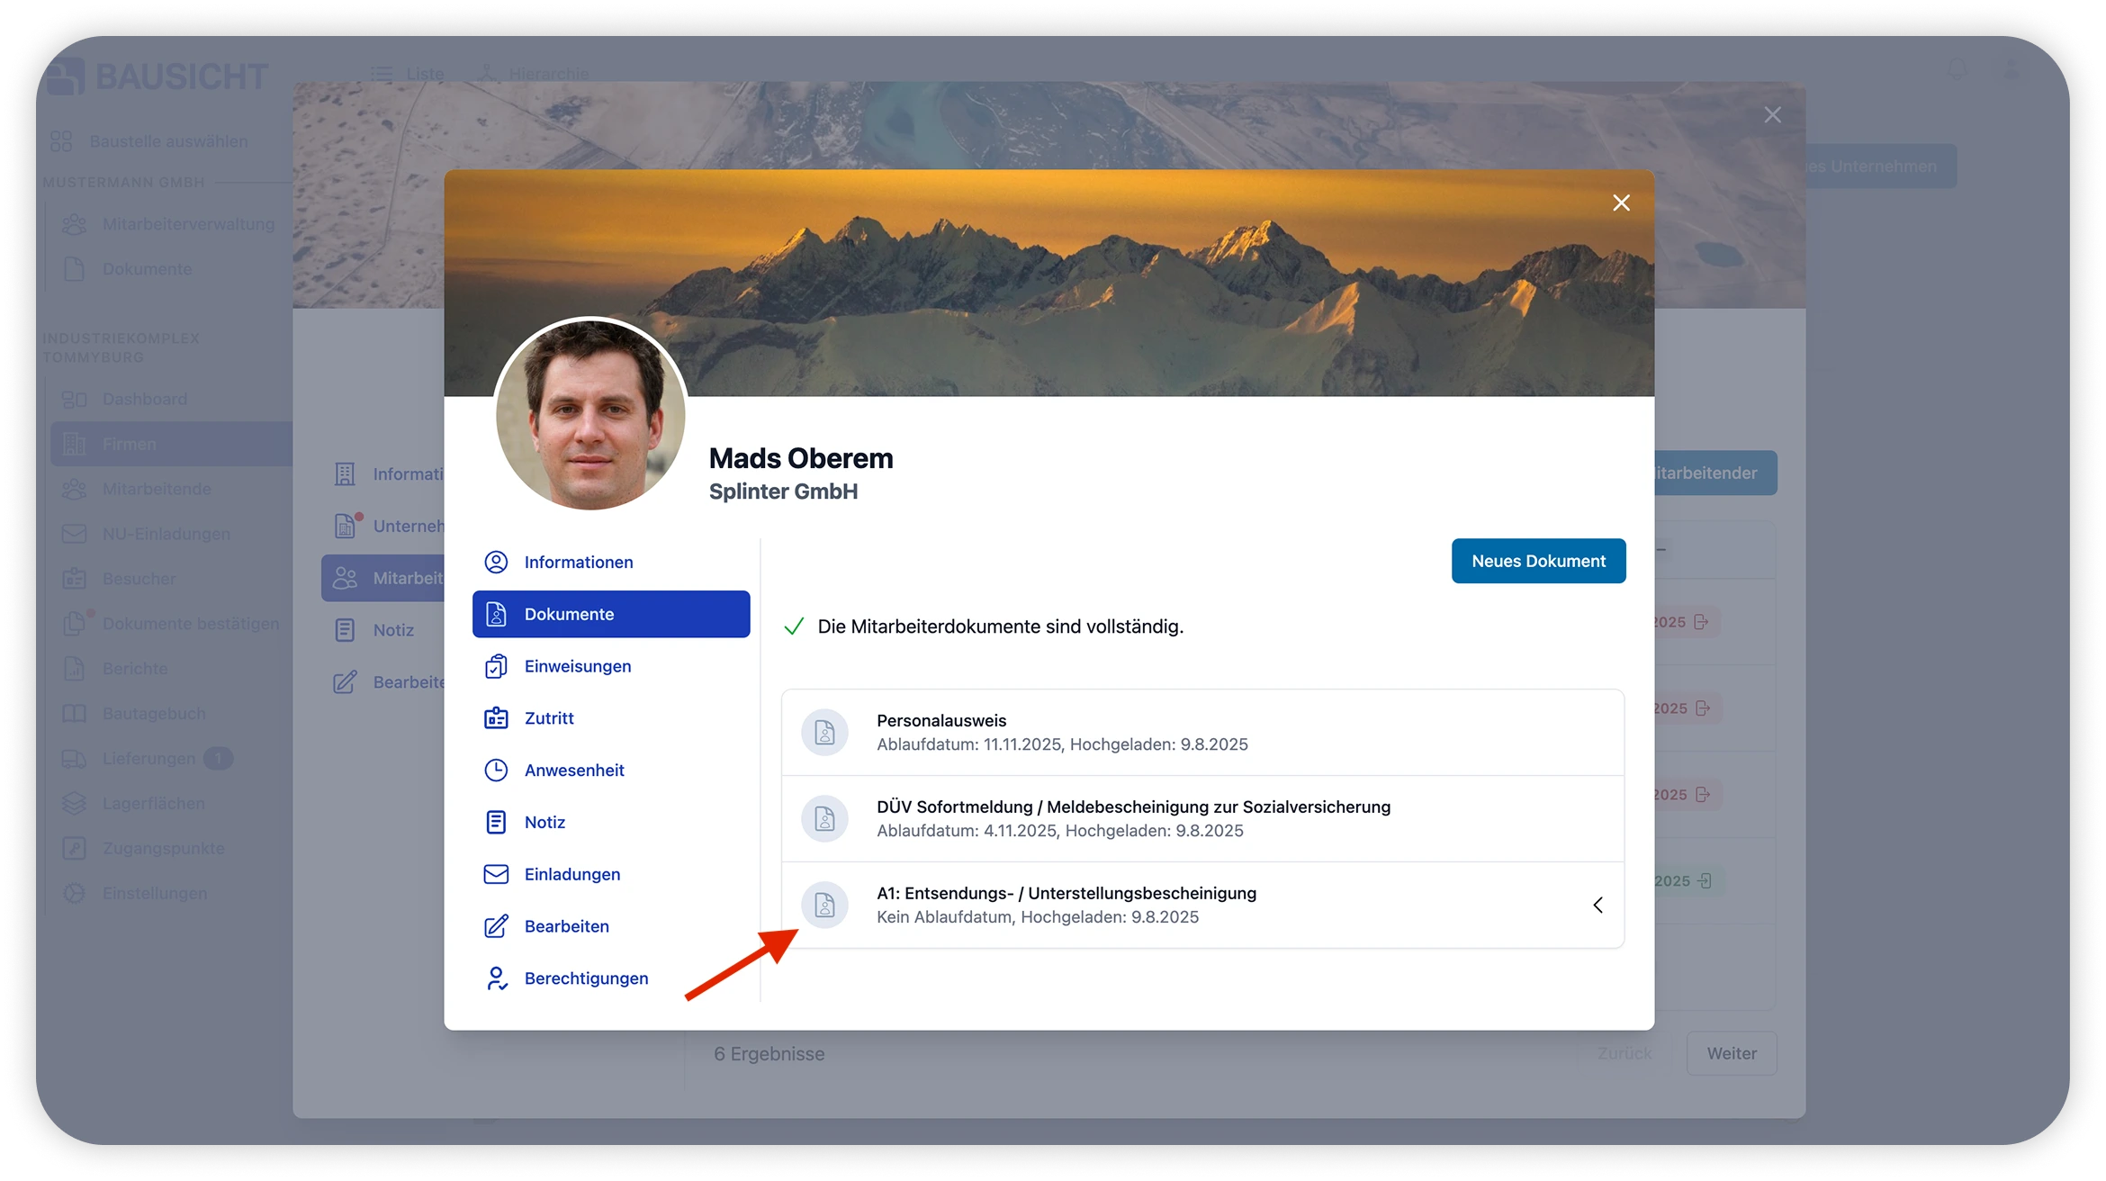
Task: Click the Zutritt badge icon
Action: coord(496,718)
